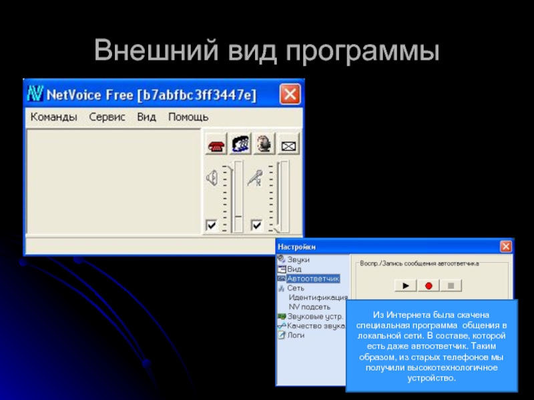Select Логи in settings tree

(296, 335)
